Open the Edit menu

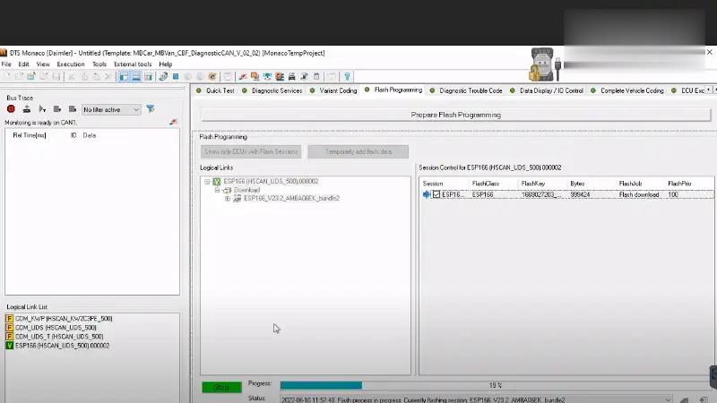24,64
